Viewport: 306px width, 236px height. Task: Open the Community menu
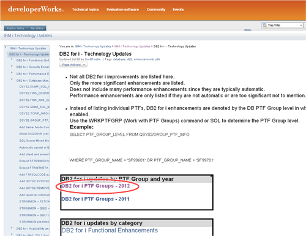pyautogui.click(x=156, y=10)
